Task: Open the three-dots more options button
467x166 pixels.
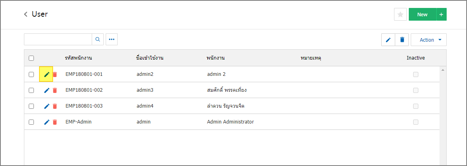Action: point(112,39)
